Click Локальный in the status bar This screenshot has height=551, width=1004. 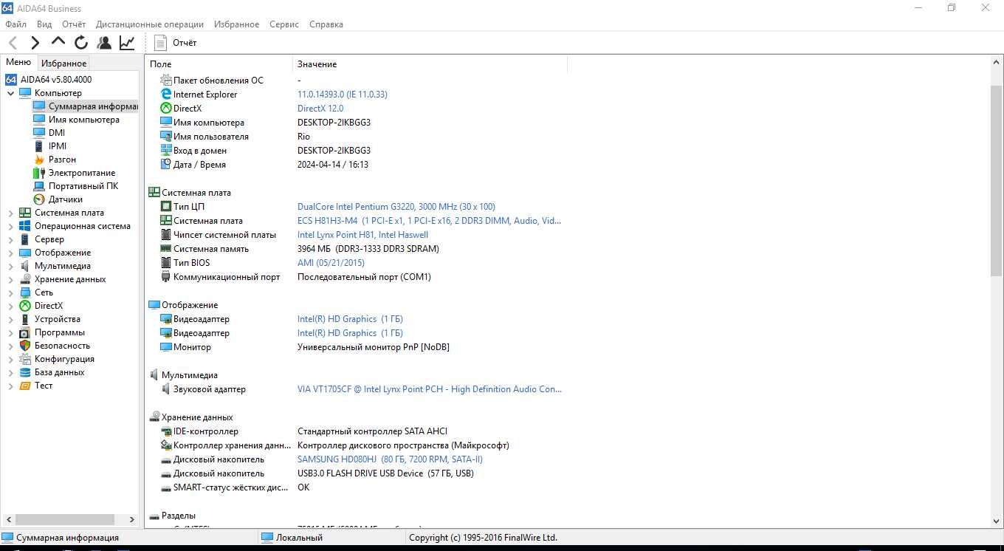pos(299,538)
